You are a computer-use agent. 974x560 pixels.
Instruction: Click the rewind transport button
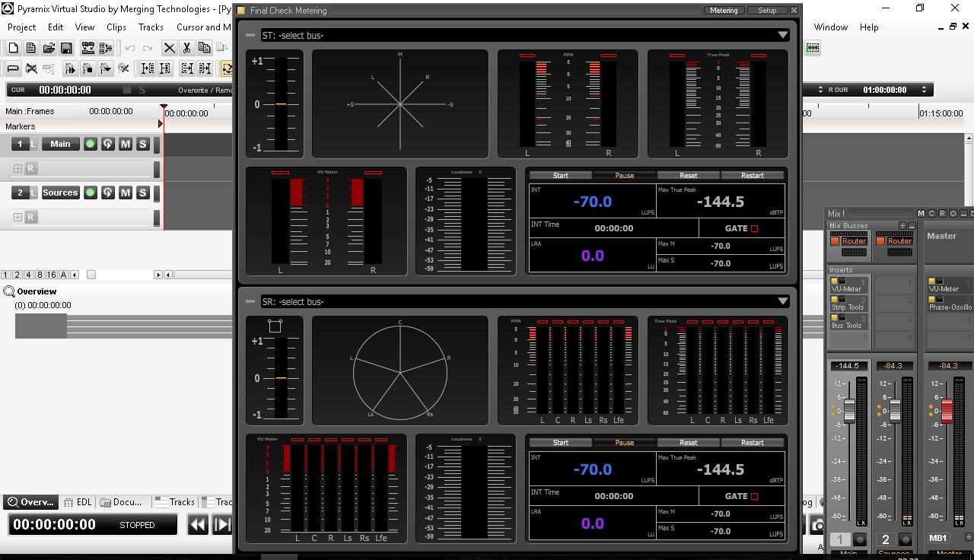(x=198, y=524)
